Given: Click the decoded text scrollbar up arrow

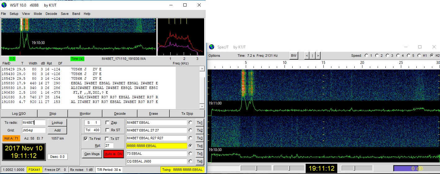Looking at the screenshot, I should [x=202, y=69].
